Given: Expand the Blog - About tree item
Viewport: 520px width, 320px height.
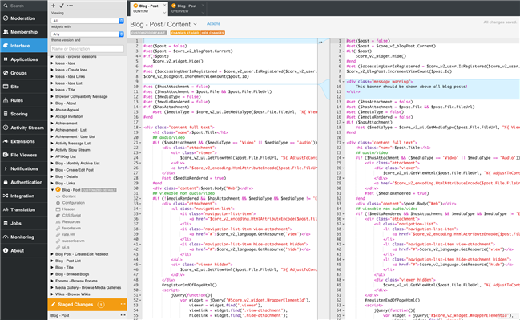Looking at the screenshot, I should [x=52, y=103].
